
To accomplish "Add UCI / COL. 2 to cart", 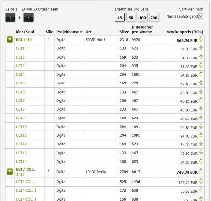I will pyautogui.click(x=201, y=190).
